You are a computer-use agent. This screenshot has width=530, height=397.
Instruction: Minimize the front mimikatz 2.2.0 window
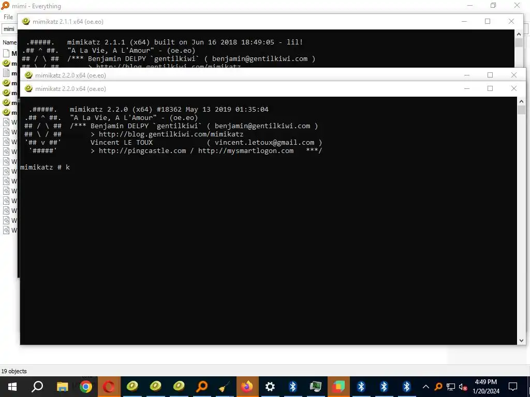(x=467, y=88)
